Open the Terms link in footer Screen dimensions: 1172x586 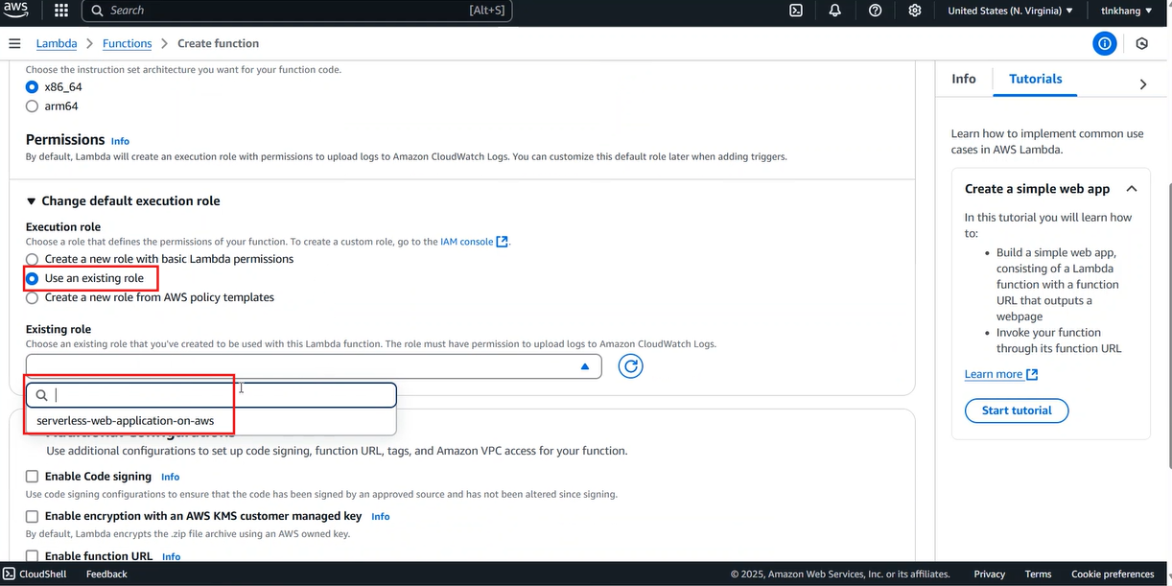click(x=1038, y=574)
